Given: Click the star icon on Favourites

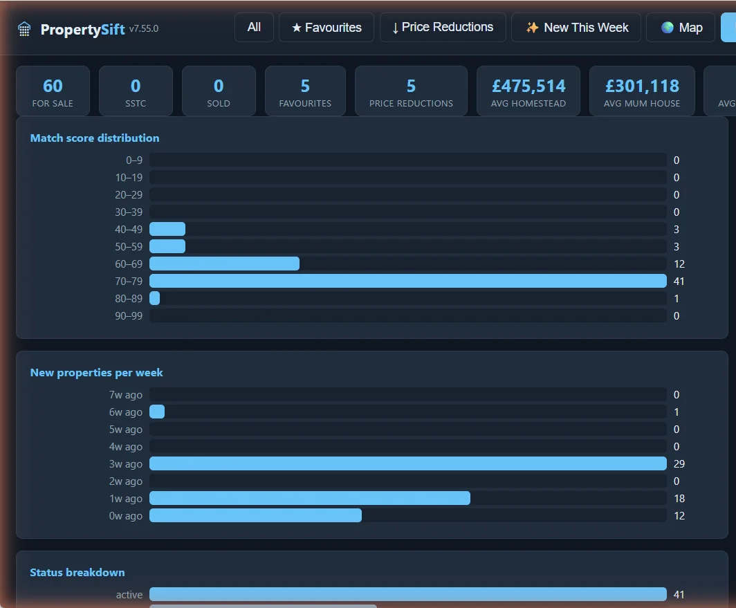Looking at the screenshot, I should click(x=296, y=28).
